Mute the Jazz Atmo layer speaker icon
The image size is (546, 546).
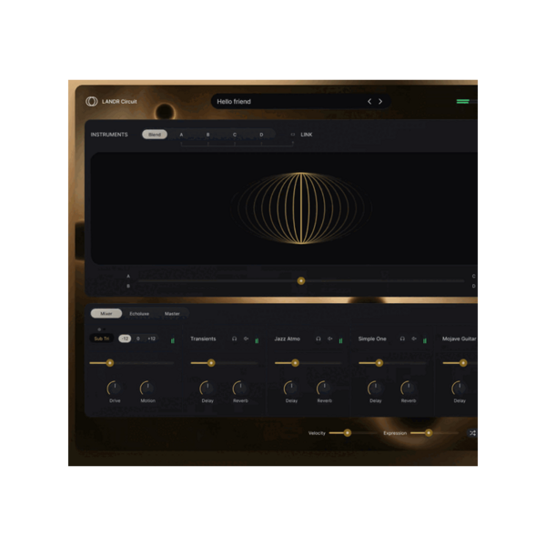330,339
